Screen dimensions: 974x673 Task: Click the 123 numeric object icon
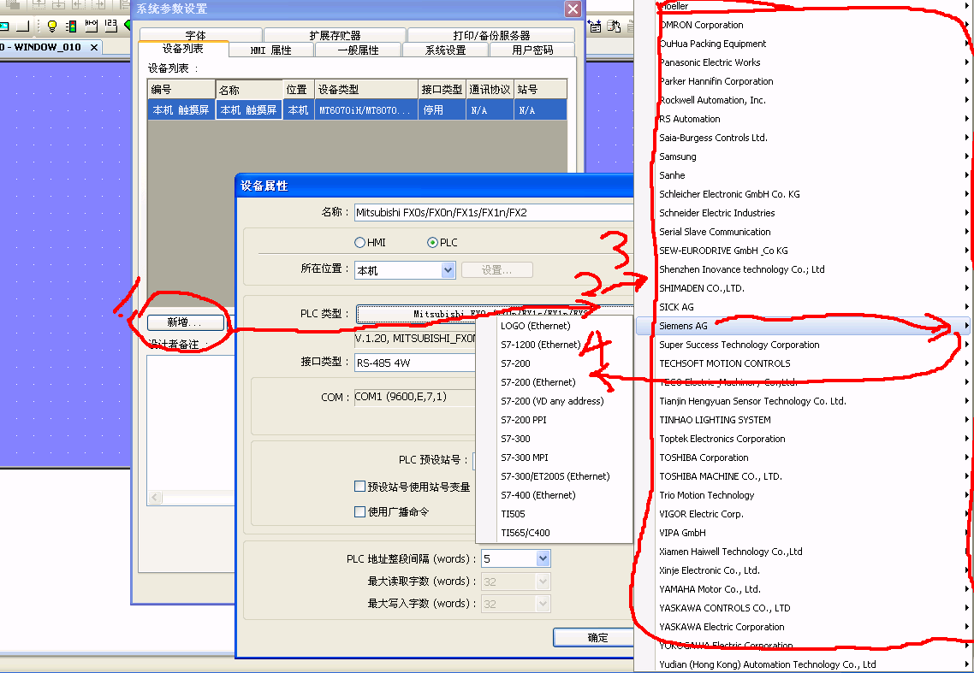coord(110,27)
